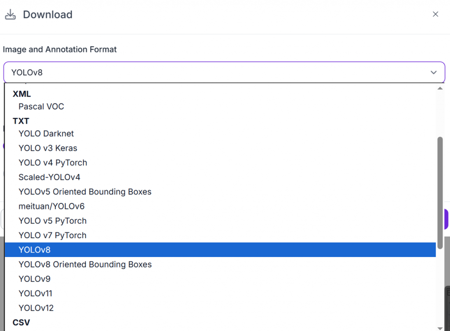Select YOLOv8 Oriented Bounding Boxes

coord(85,265)
